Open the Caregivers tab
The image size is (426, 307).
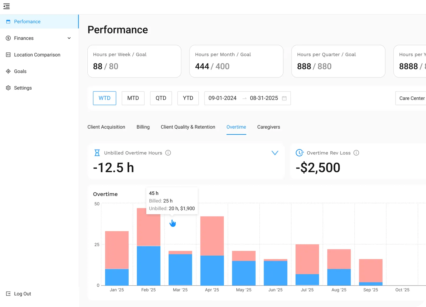(x=269, y=127)
